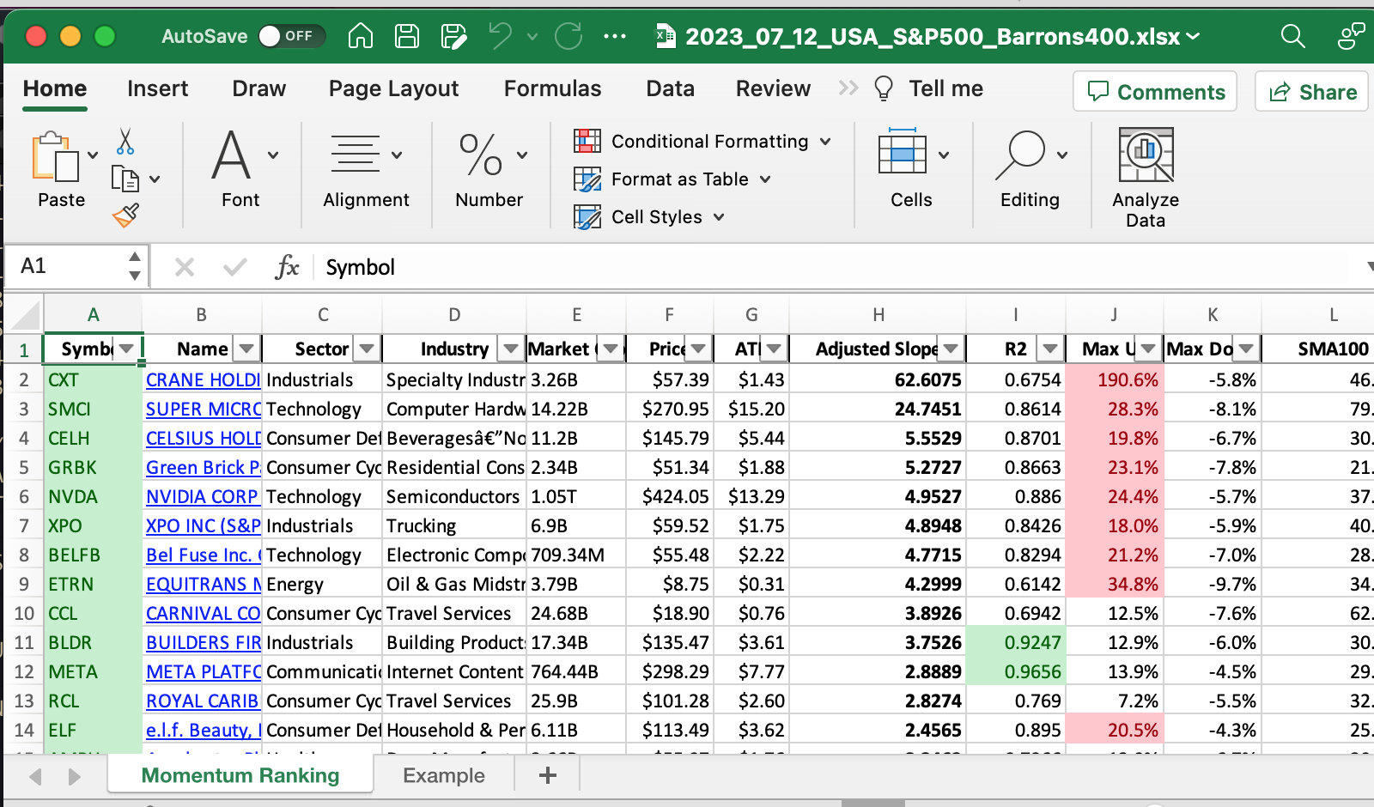Click the Save icon in title bar

[406, 36]
